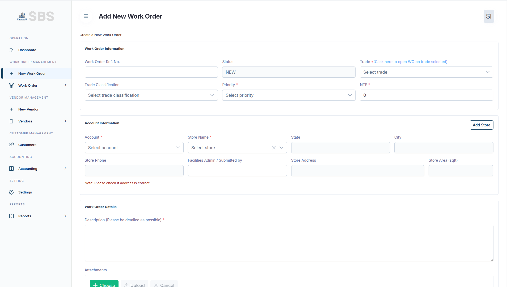
Task: Open the Select trade classification dropdown
Action: (151, 95)
